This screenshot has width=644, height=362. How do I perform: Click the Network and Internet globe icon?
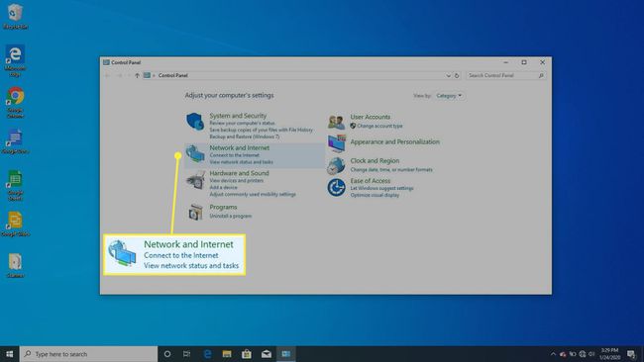[x=195, y=153]
